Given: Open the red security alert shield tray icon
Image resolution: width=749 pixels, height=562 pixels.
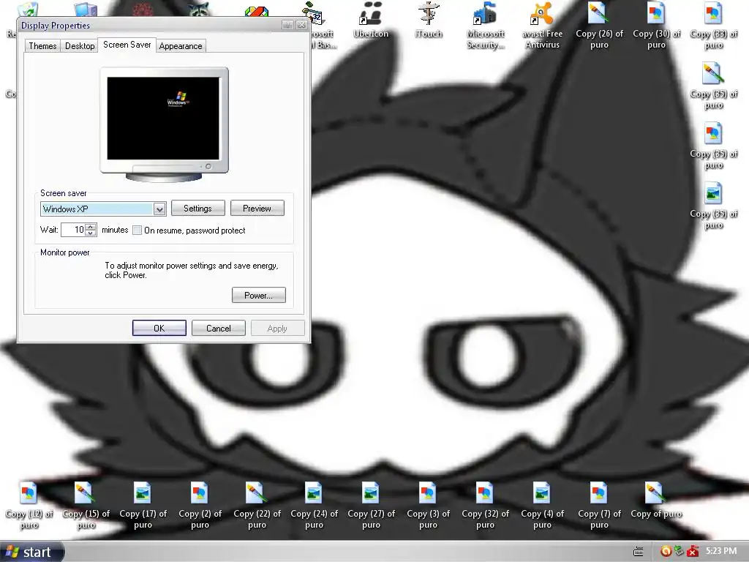Looking at the screenshot, I should click(693, 552).
